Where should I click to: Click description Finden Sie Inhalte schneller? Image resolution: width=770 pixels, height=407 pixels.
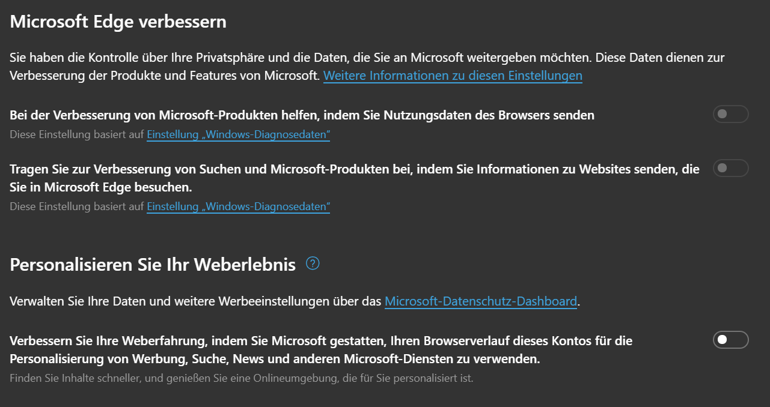coord(241,379)
